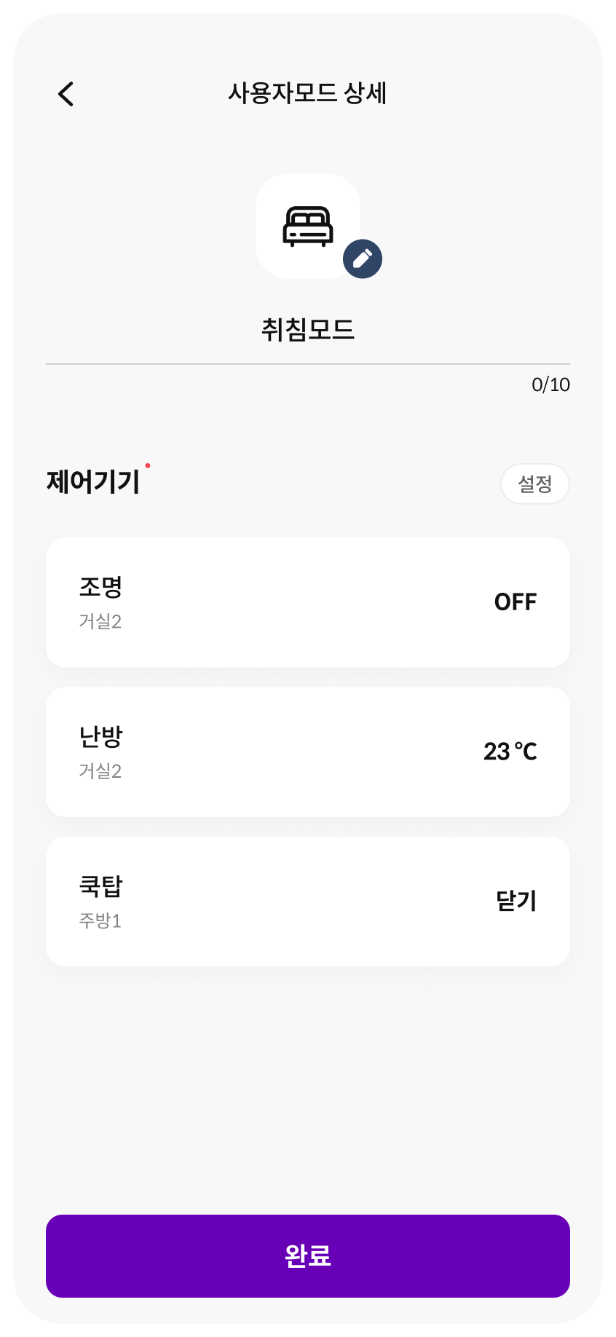The height and width of the screenshot is (1337, 616).
Task: Go back using the left arrow
Action: [x=66, y=94]
